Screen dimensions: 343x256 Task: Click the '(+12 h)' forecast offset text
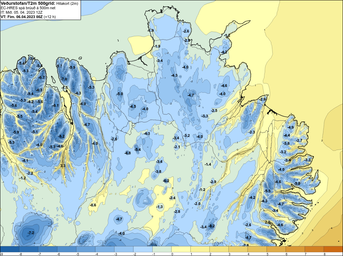click(x=50, y=17)
